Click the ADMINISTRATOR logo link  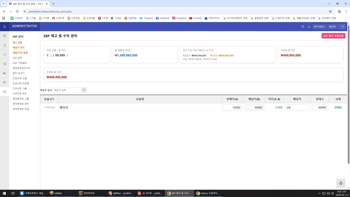pyautogui.click(x=24, y=26)
